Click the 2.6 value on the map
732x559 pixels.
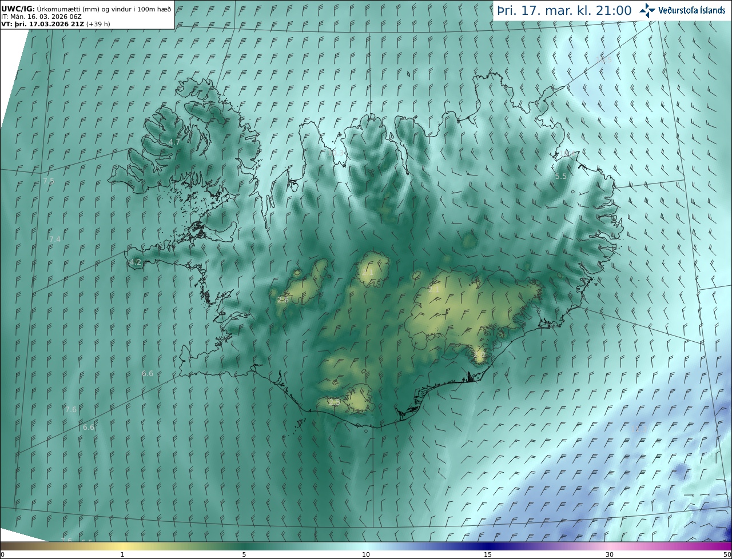click(283, 300)
